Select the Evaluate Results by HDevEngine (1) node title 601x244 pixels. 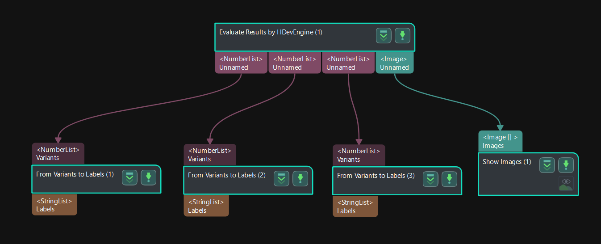(x=271, y=32)
